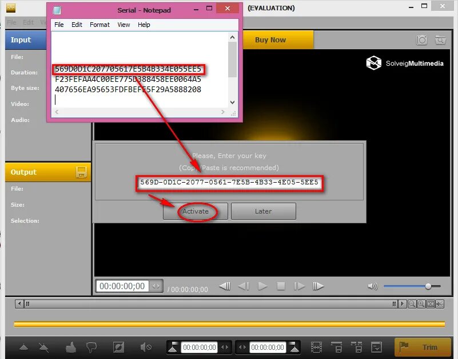This screenshot has width=458, height=359.
Task: Click the save all fragments icon
Action: coord(356,348)
